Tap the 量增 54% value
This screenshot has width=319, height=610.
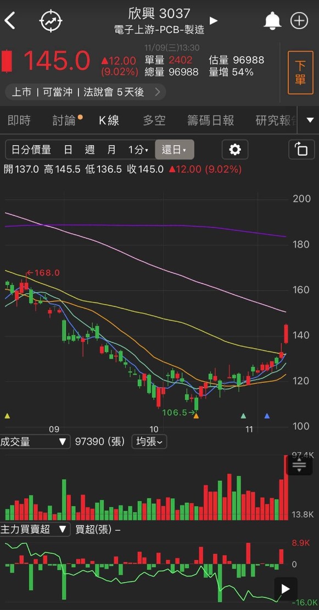[x=231, y=72]
